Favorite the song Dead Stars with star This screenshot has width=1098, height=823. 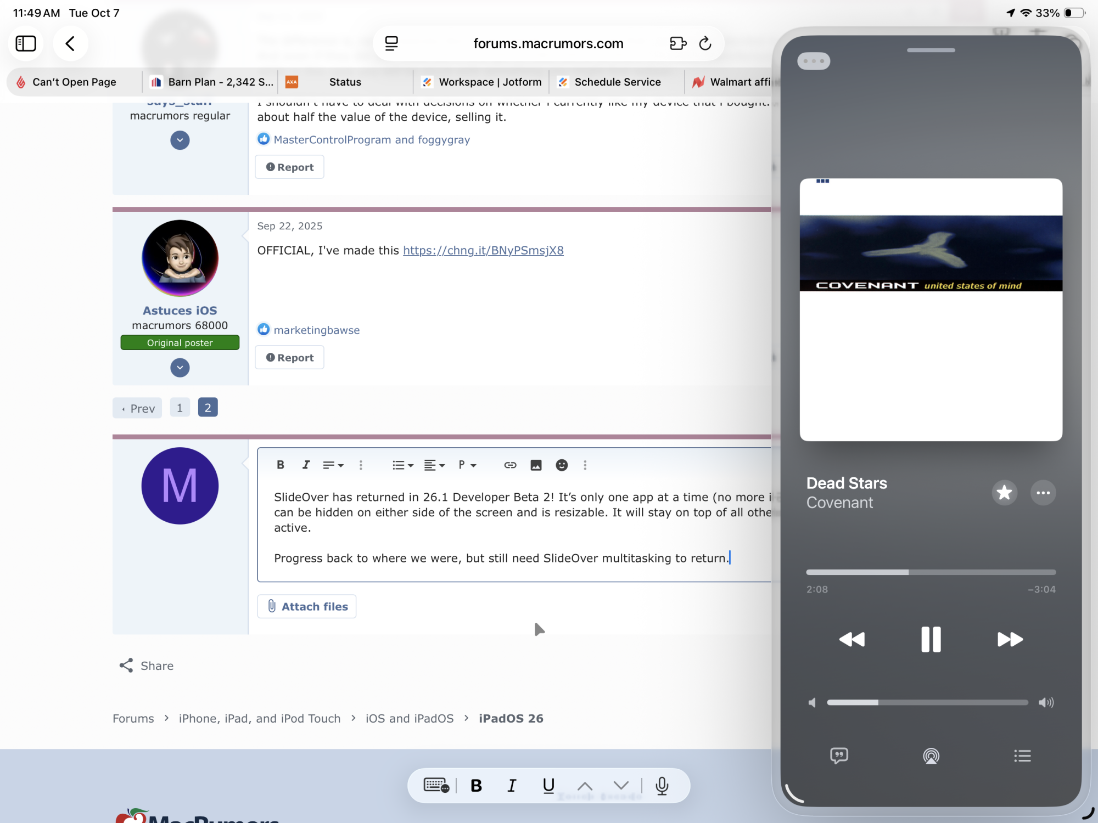click(1005, 493)
